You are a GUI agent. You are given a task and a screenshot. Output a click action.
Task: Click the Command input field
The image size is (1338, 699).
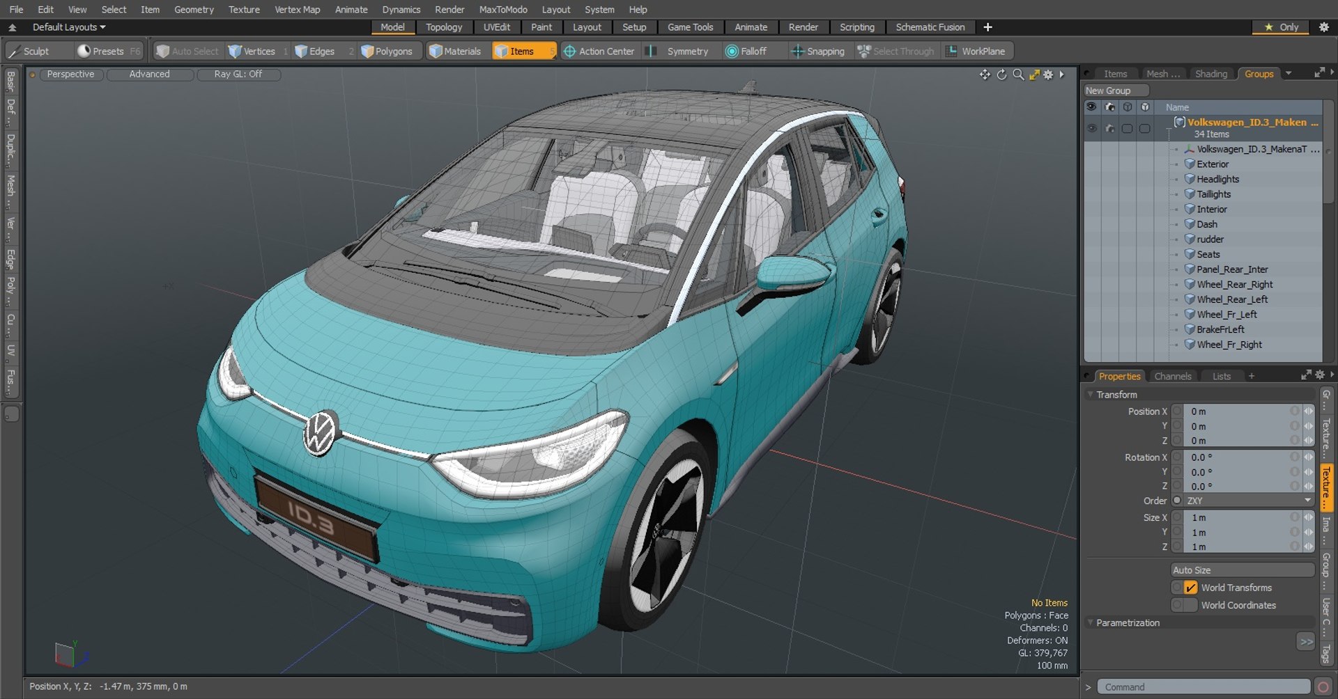coord(1204,687)
